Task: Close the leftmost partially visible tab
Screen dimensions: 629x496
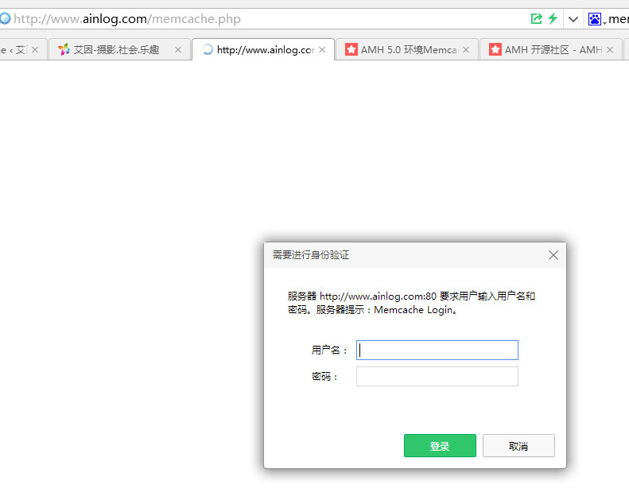Action: 34,49
